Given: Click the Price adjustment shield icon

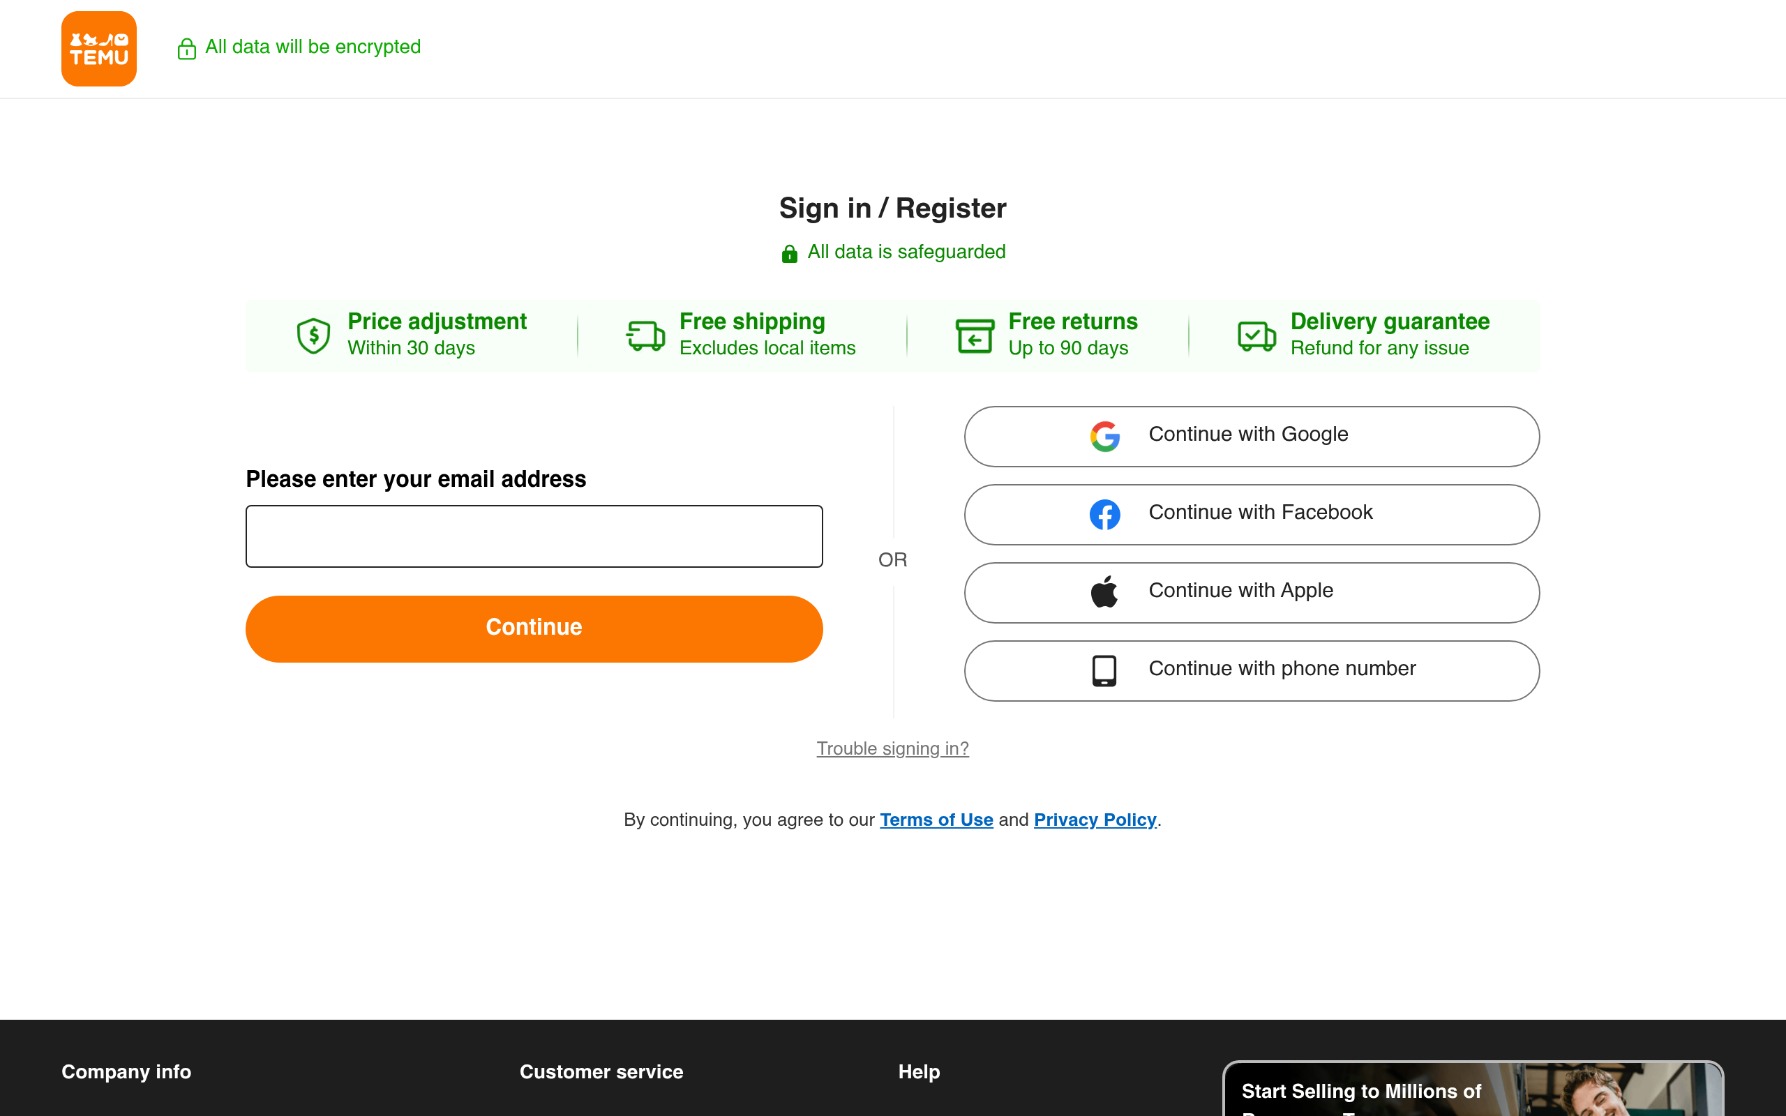Looking at the screenshot, I should tap(313, 335).
